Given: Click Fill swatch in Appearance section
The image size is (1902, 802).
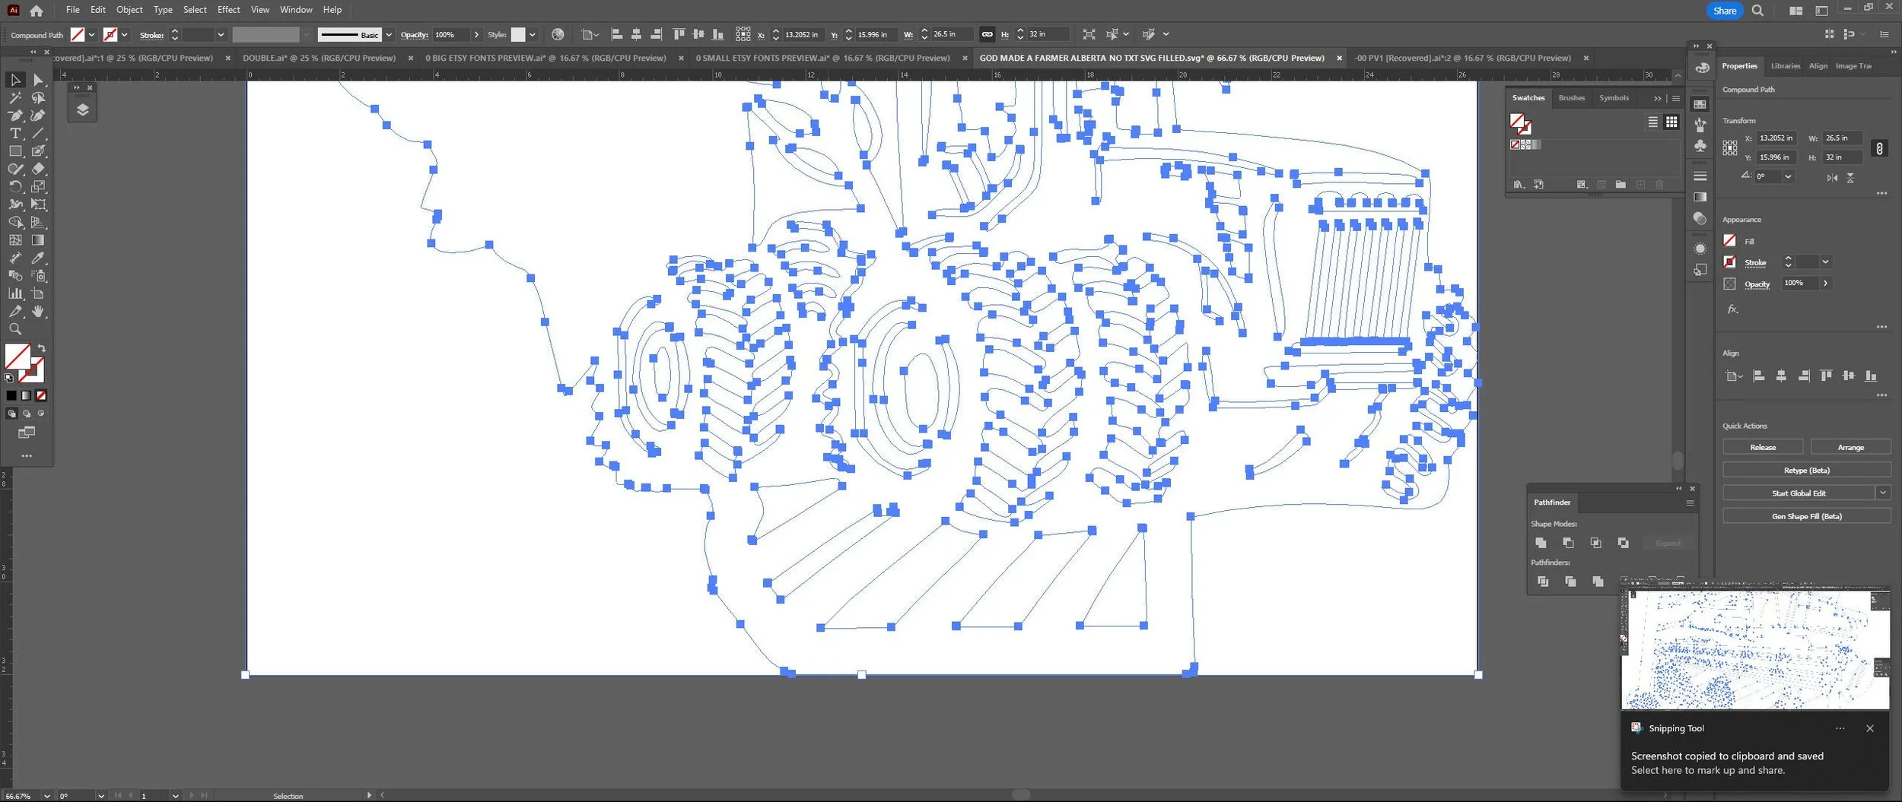Looking at the screenshot, I should pyautogui.click(x=1729, y=241).
